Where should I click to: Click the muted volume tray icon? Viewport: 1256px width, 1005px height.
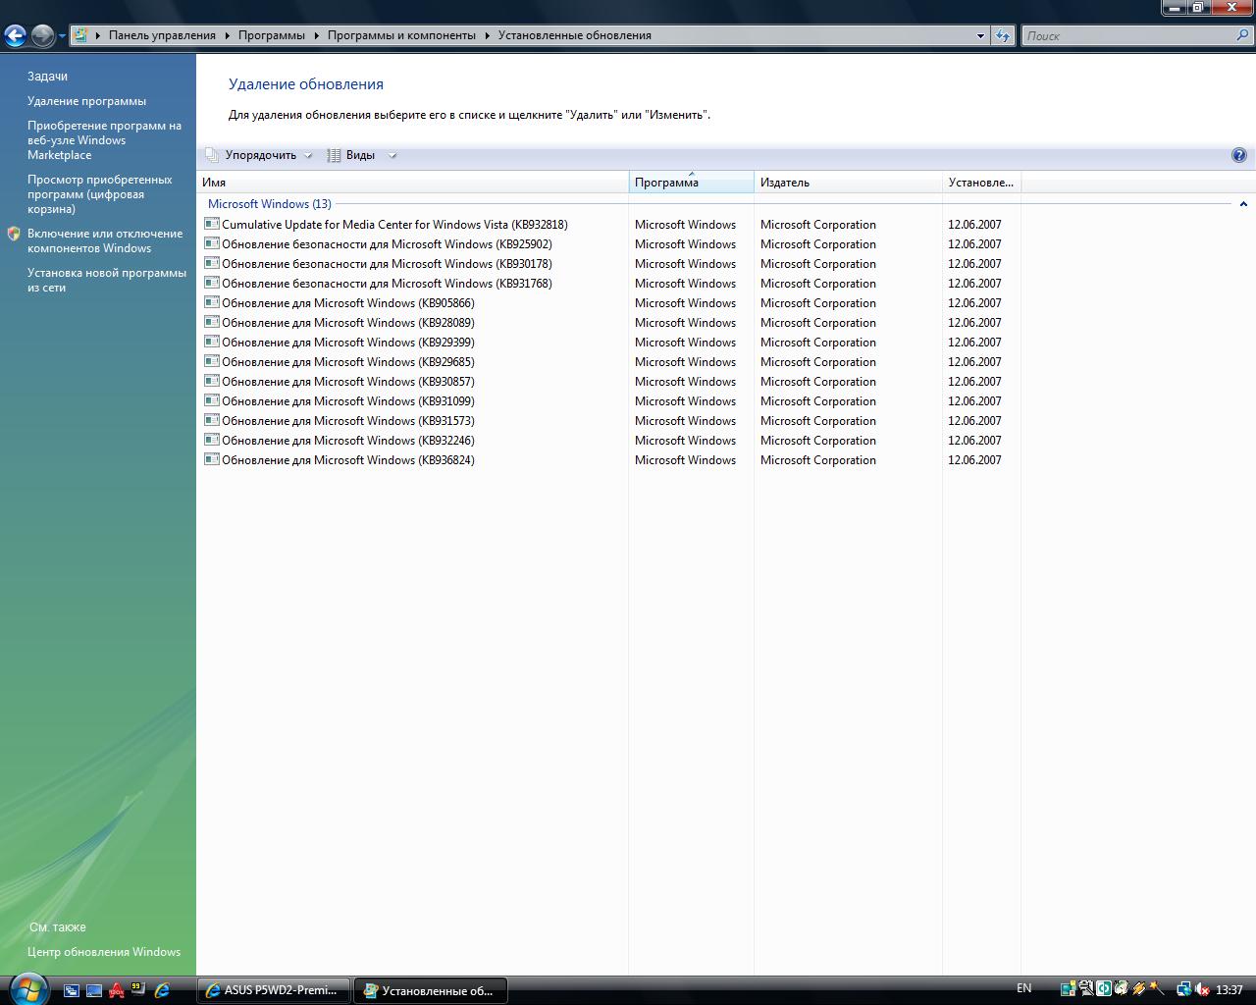click(x=1201, y=989)
